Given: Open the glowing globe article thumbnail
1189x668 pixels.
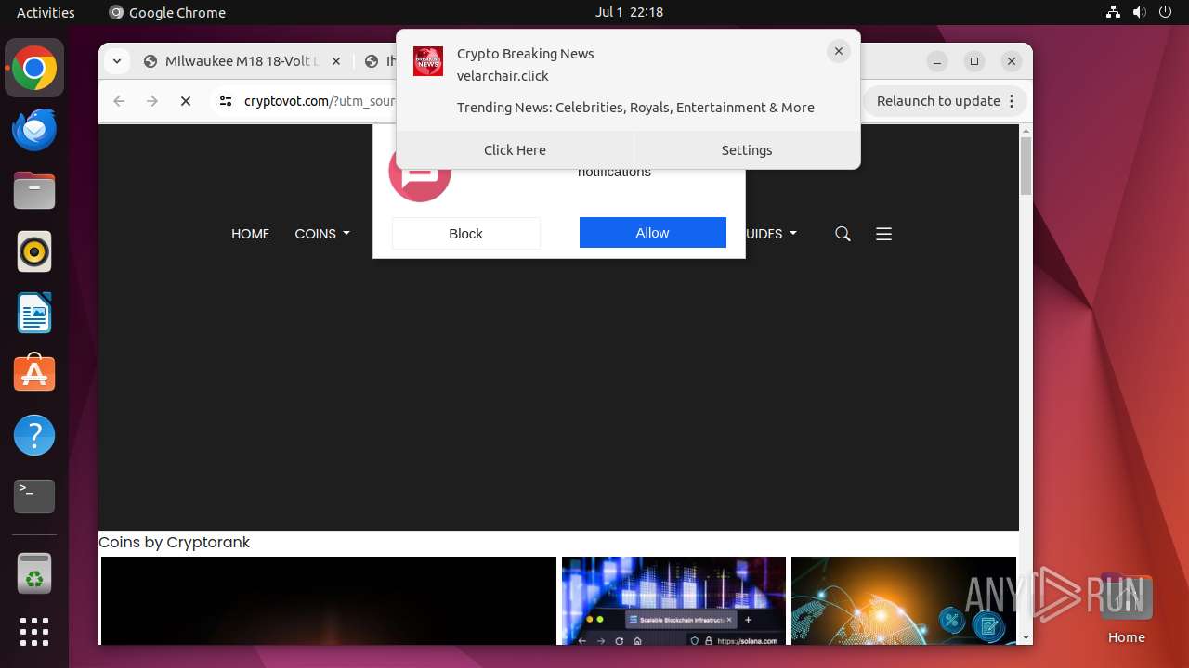Looking at the screenshot, I should pyautogui.click(x=904, y=601).
